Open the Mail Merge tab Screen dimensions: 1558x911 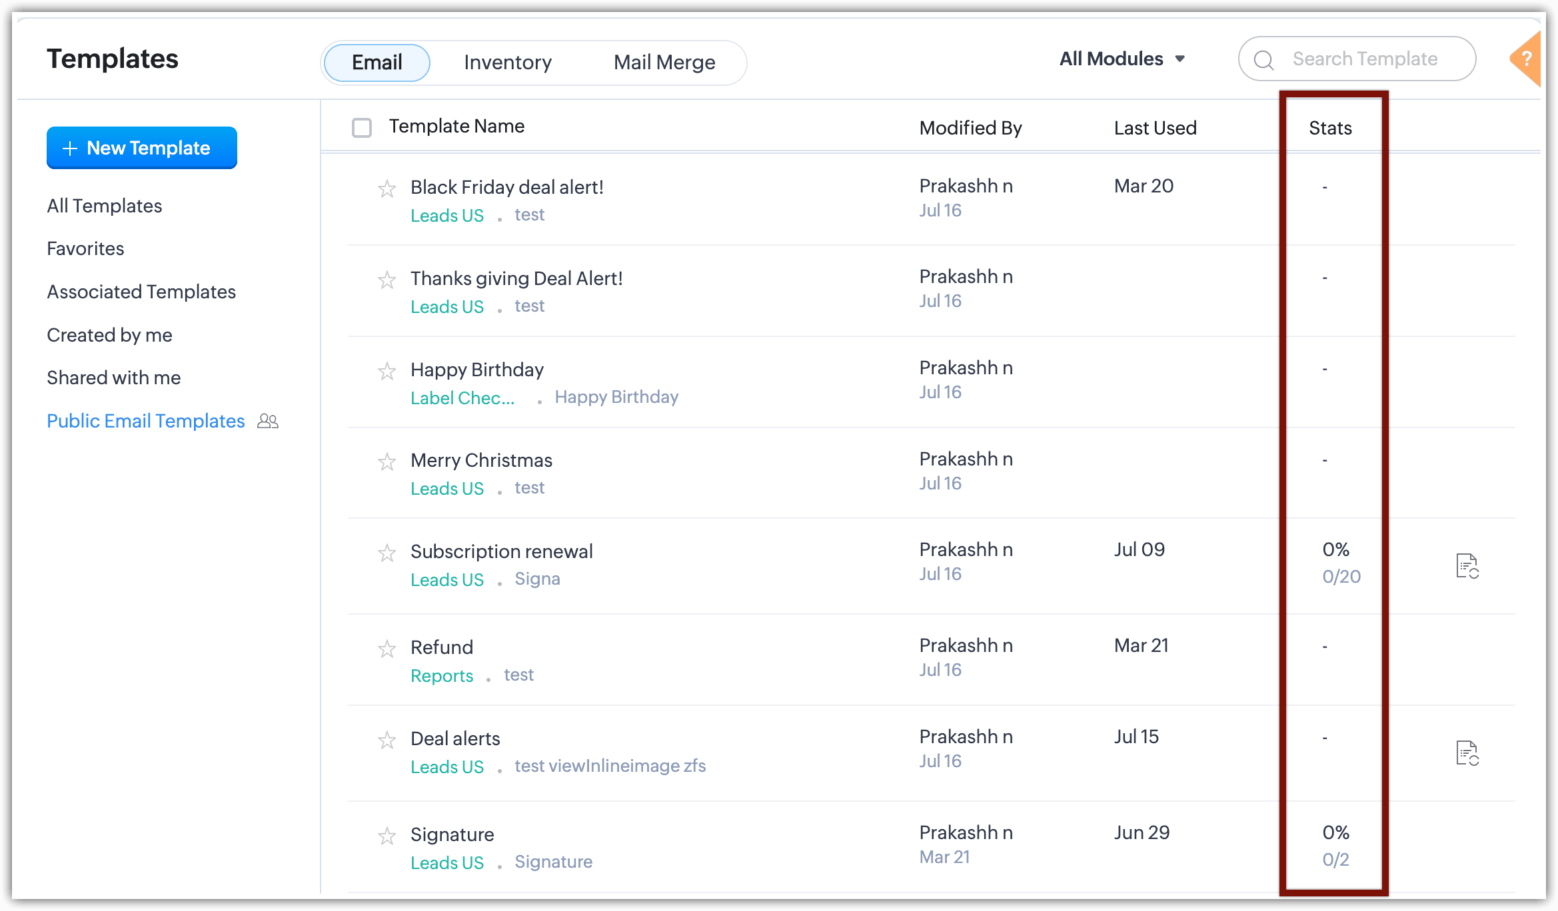pyautogui.click(x=664, y=63)
